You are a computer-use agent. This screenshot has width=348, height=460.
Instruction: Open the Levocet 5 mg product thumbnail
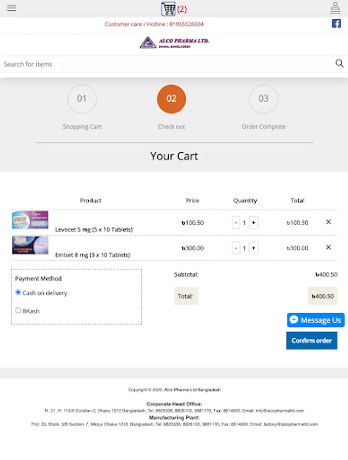point(30,220)
